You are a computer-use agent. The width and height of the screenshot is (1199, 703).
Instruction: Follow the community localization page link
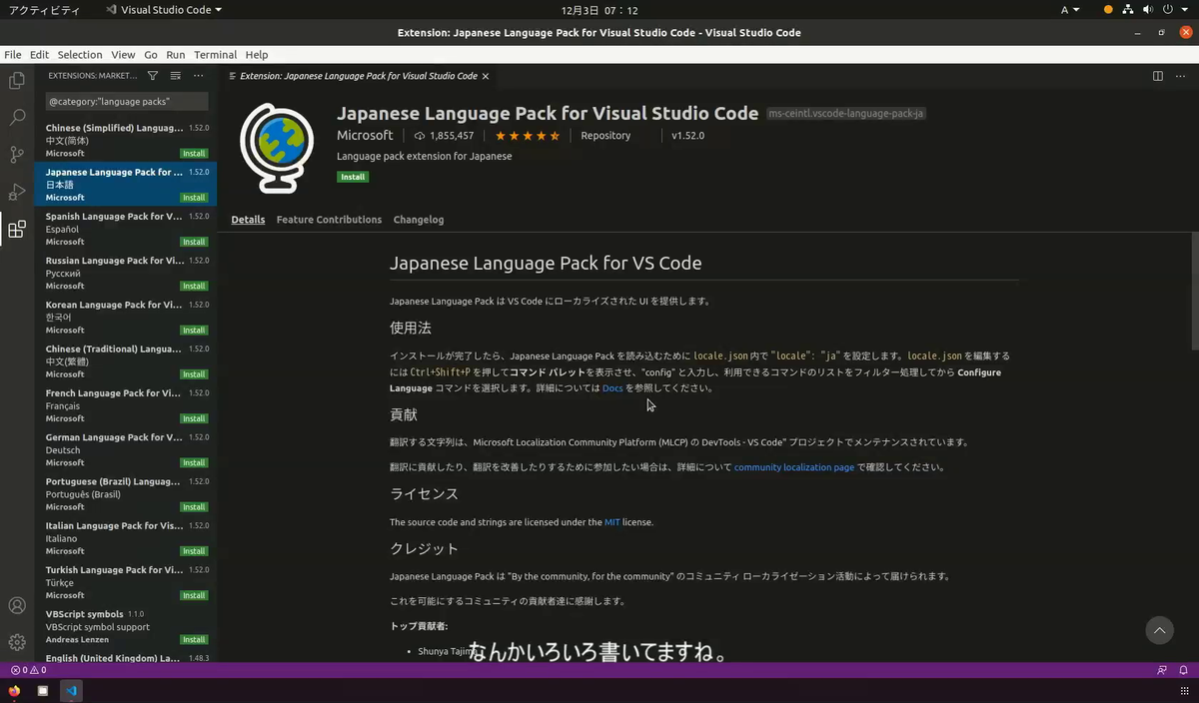[793, 466]
